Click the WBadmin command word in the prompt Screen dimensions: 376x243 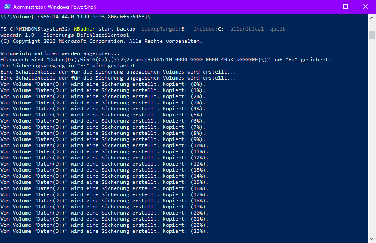coord(84,29)
